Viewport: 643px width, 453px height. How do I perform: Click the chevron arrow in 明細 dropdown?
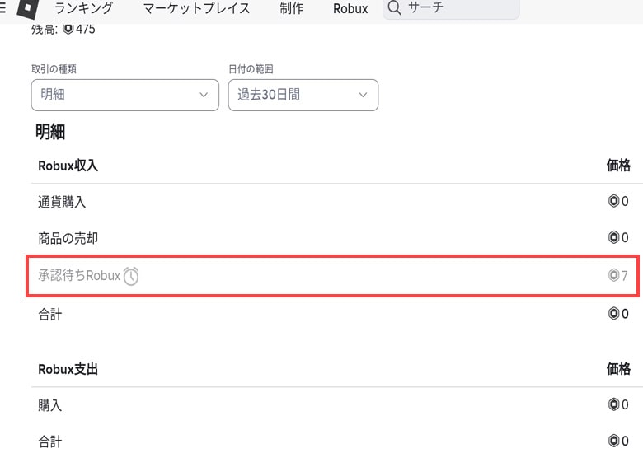pyautogui.click(x=204, y=96)
